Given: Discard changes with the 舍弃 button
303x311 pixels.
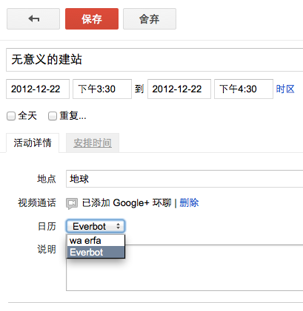Looking at the screenshot, I should [x=150, y=18].
